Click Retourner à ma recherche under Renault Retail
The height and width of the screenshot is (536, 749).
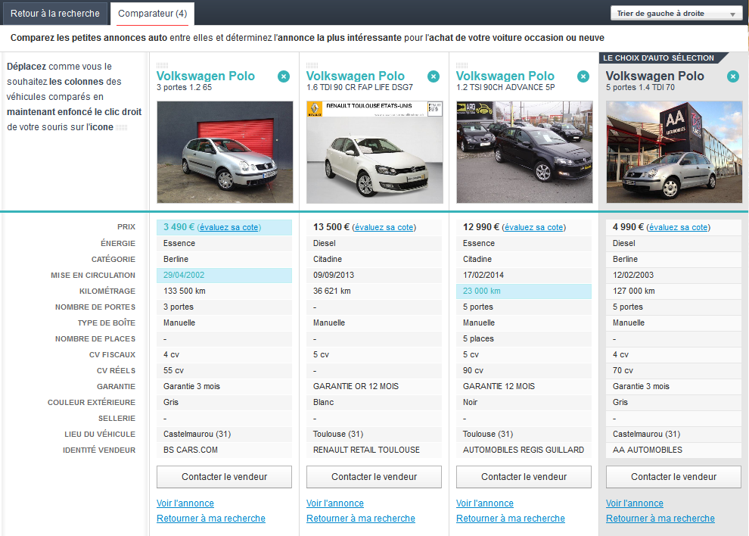click(x=361, y=519)
